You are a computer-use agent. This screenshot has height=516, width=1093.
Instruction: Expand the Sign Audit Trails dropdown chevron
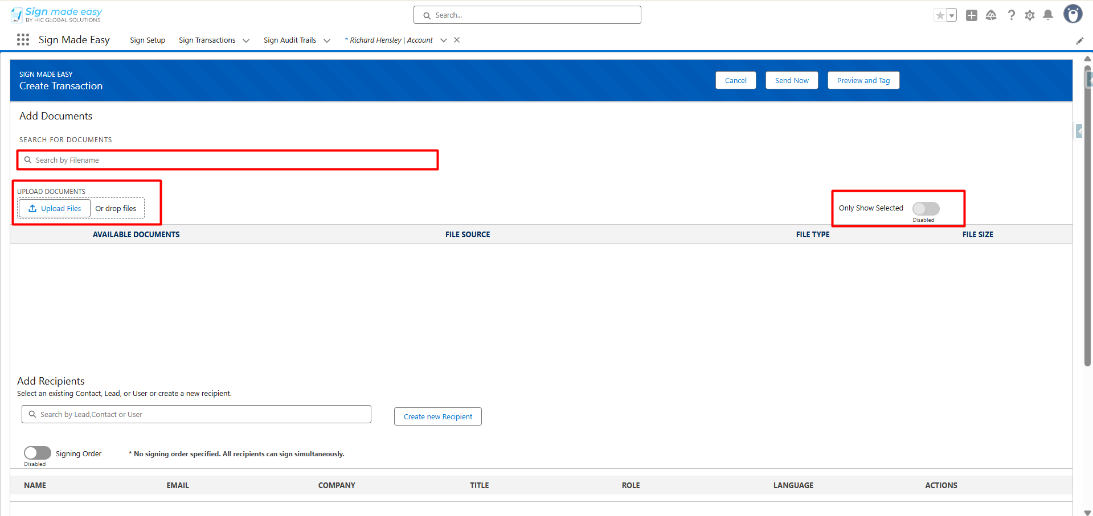tap(327, 40)
